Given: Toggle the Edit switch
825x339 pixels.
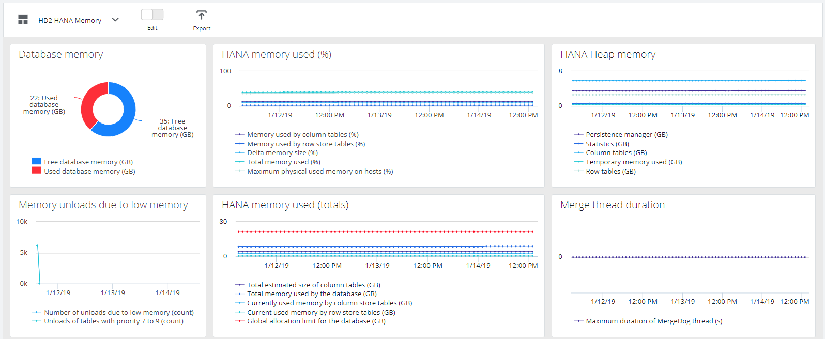Looking at the screenshot, I should click(x=152, y=14).
